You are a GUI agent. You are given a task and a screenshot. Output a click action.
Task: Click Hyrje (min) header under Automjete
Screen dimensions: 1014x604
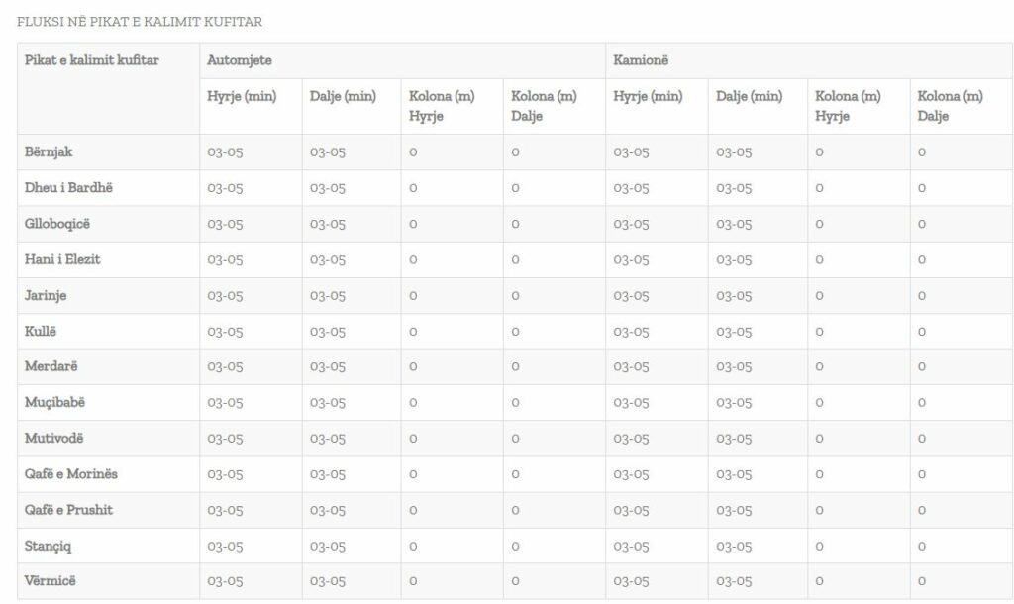[242, 96]
